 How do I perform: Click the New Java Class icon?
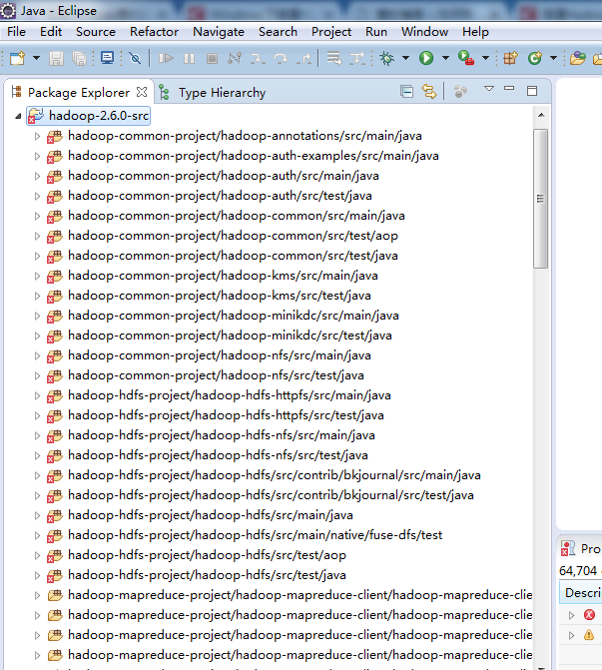(x=534, y=58)
